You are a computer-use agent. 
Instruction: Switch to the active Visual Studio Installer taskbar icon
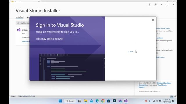tap(126, 101)
